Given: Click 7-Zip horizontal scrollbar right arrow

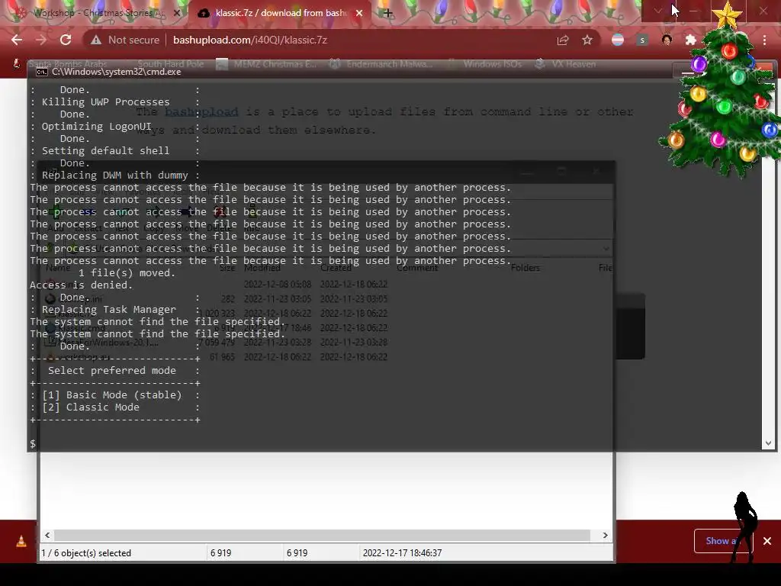Looking at the screenshot, I should [x=605, y=535].
